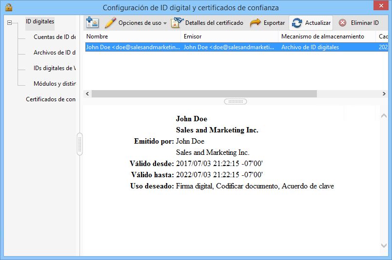The width and height of the screenshot is (392, 260).
Task: Click the yellow Export arrow icon
Action: (255, 23)
